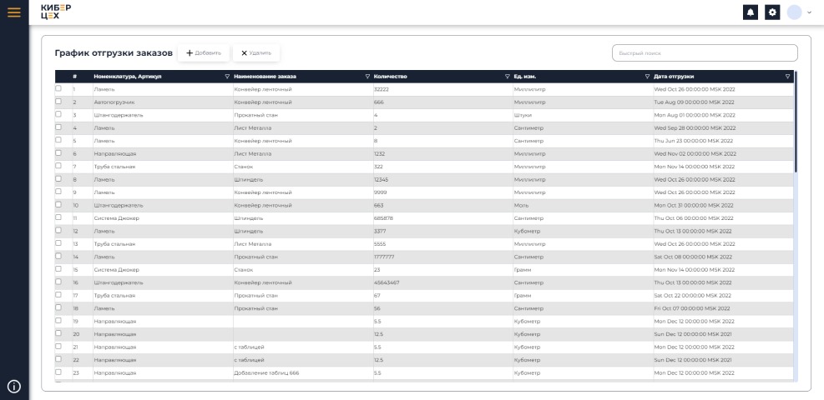Sort by Ед. изм. column header

click(524, 77)
